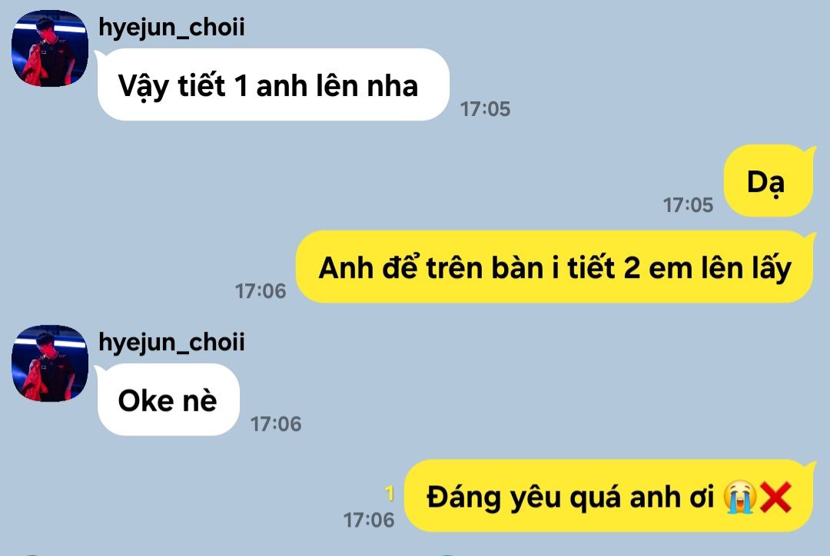Click the 17:06 timestamp next to 'Oke nè'
830x556 pixels.
coord(276,424)
